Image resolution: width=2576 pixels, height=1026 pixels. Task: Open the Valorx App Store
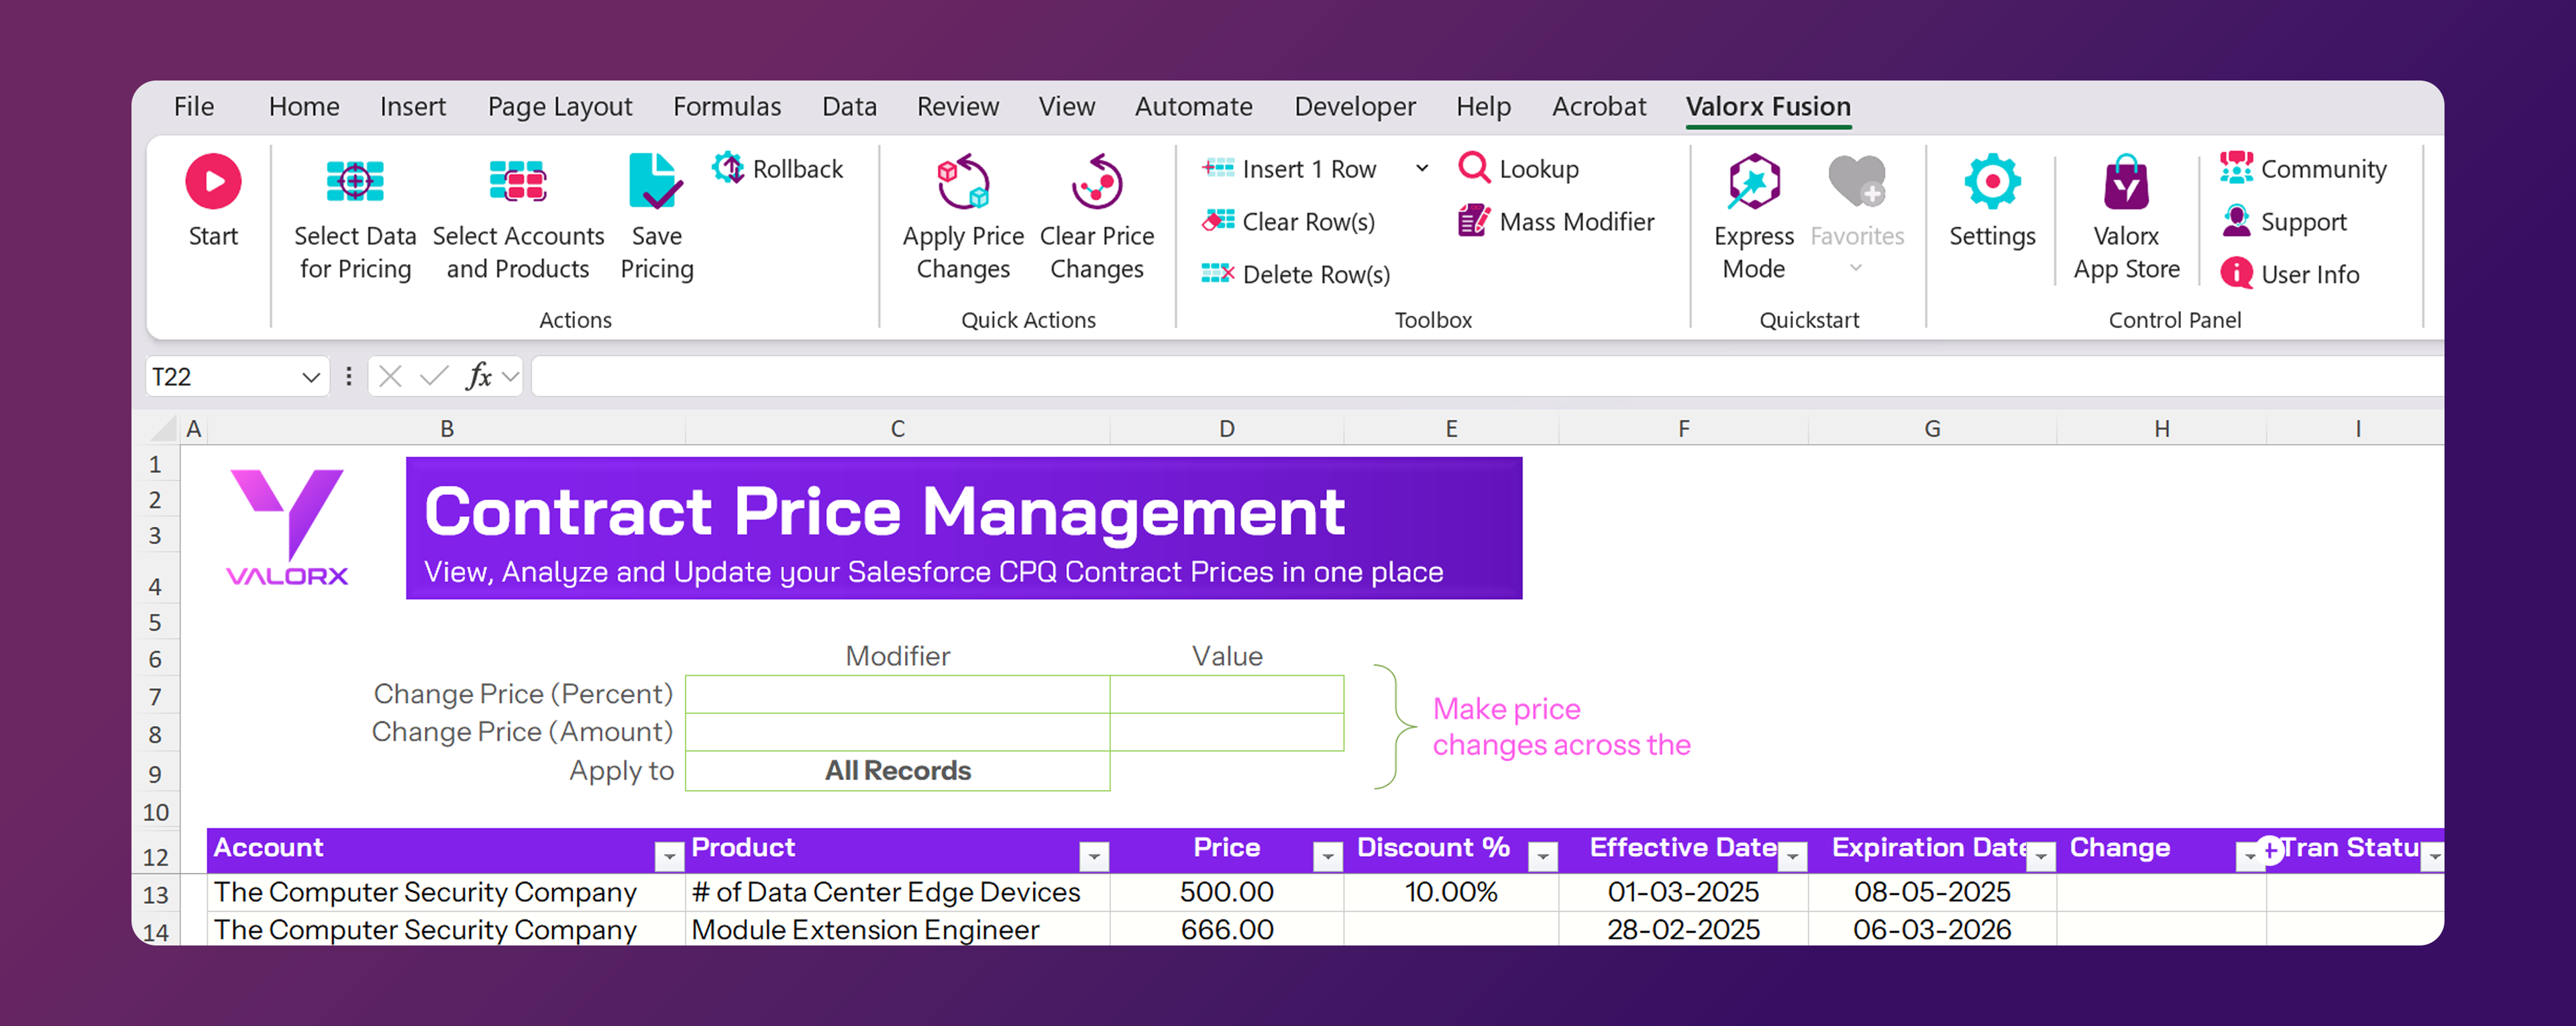click(2125, 182)
